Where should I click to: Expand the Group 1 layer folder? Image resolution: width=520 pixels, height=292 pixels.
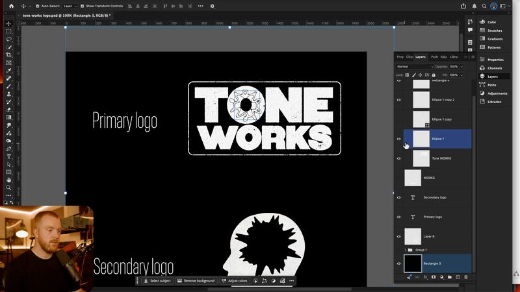coord(405,250)
